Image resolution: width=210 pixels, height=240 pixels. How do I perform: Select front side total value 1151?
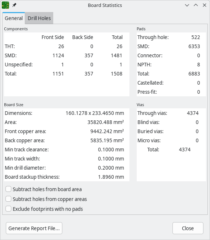[x=58, y=74]
